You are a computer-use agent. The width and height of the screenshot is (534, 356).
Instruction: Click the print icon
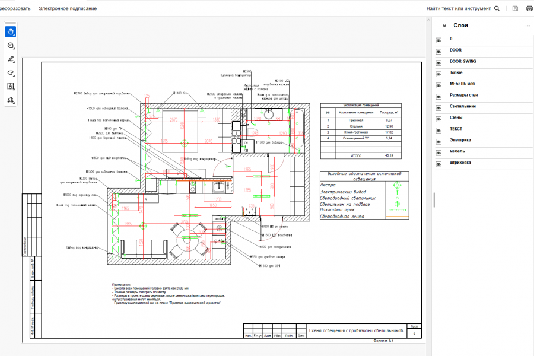[x=530, y=8]
